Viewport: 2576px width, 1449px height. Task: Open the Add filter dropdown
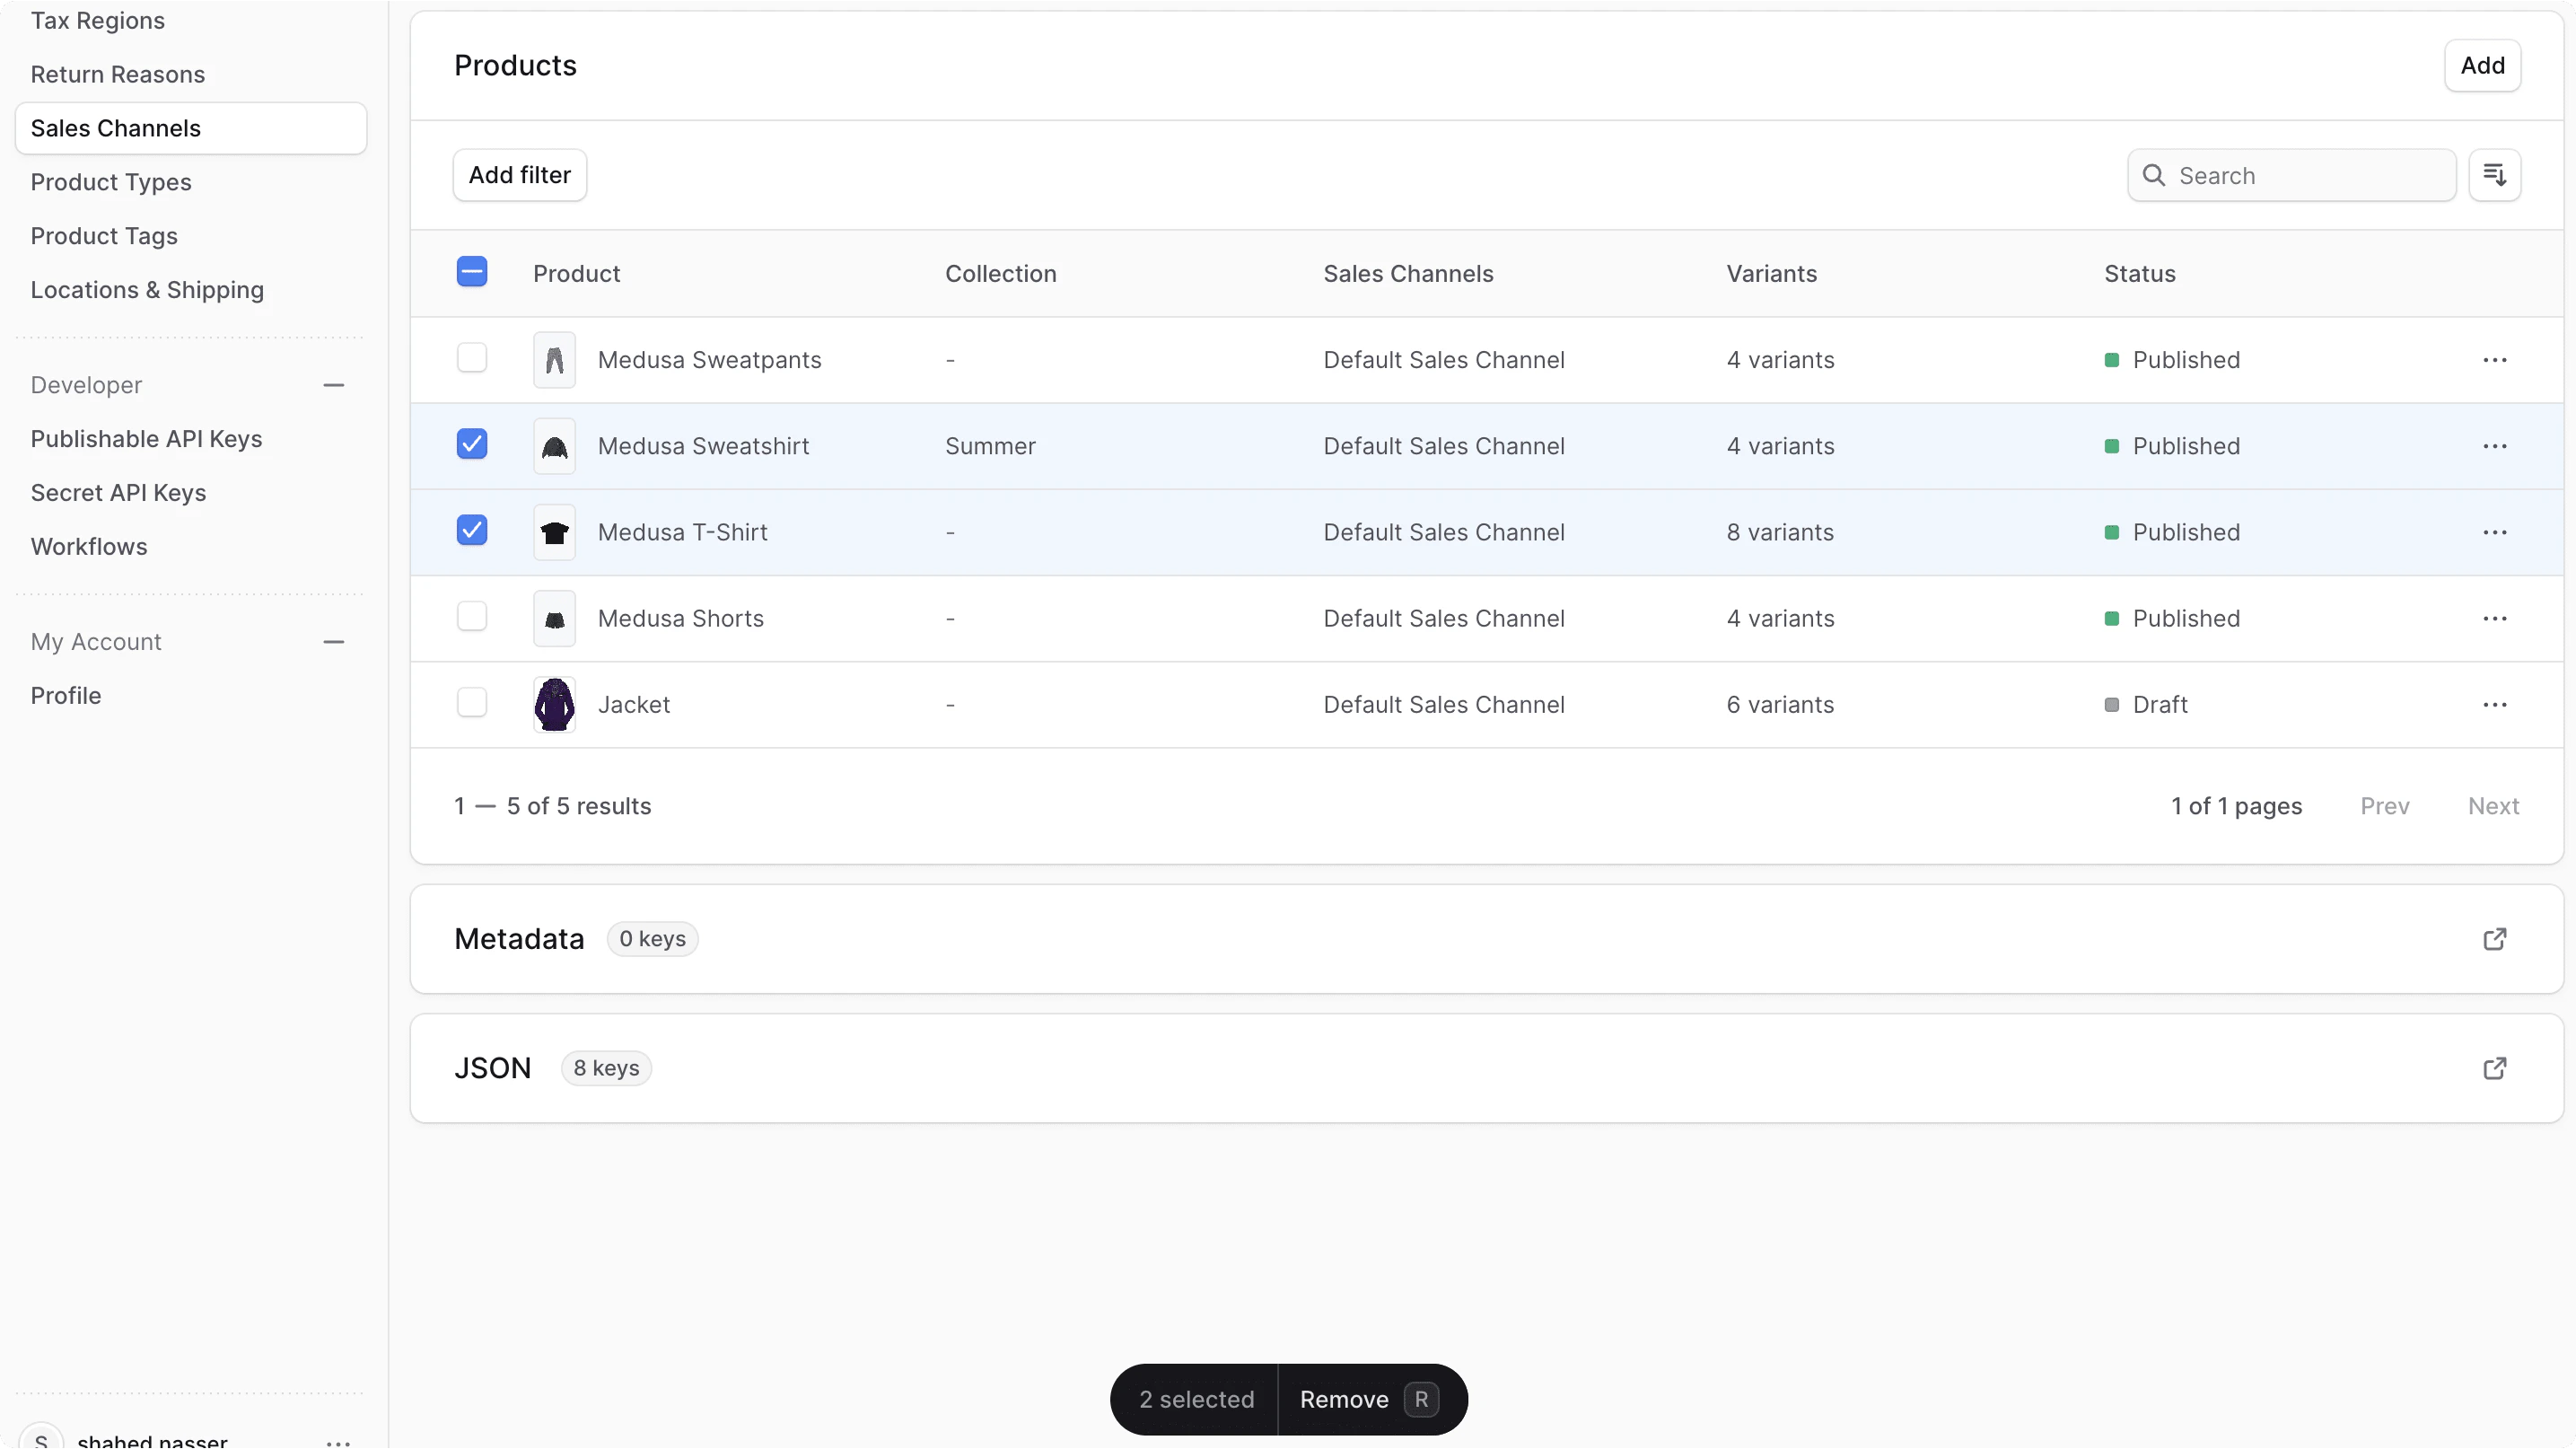tap(519, 174)
